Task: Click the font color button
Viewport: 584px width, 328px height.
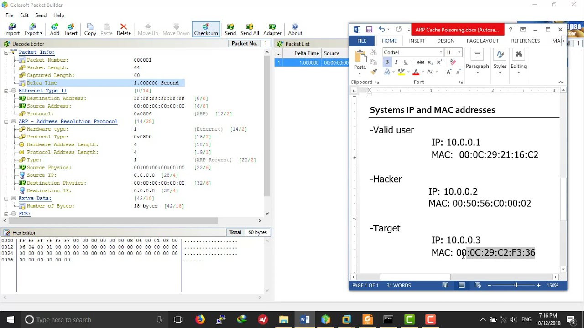Action: pos(416,72)
